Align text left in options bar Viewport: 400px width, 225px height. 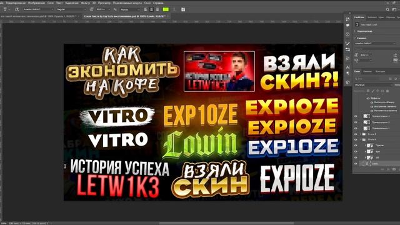coord(146,9)
